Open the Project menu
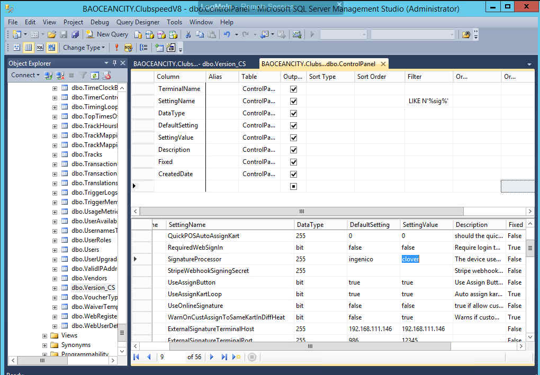 click(73, 22)
